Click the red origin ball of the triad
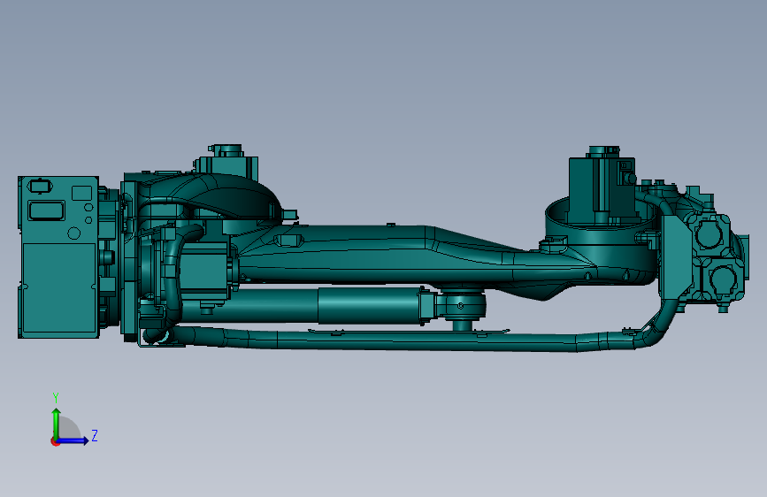 (x=55, y=441)
